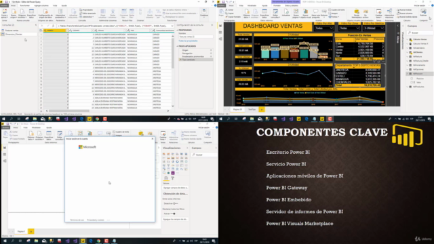Click Desde Marketplace in dashboard window

(x=357, y=14)
